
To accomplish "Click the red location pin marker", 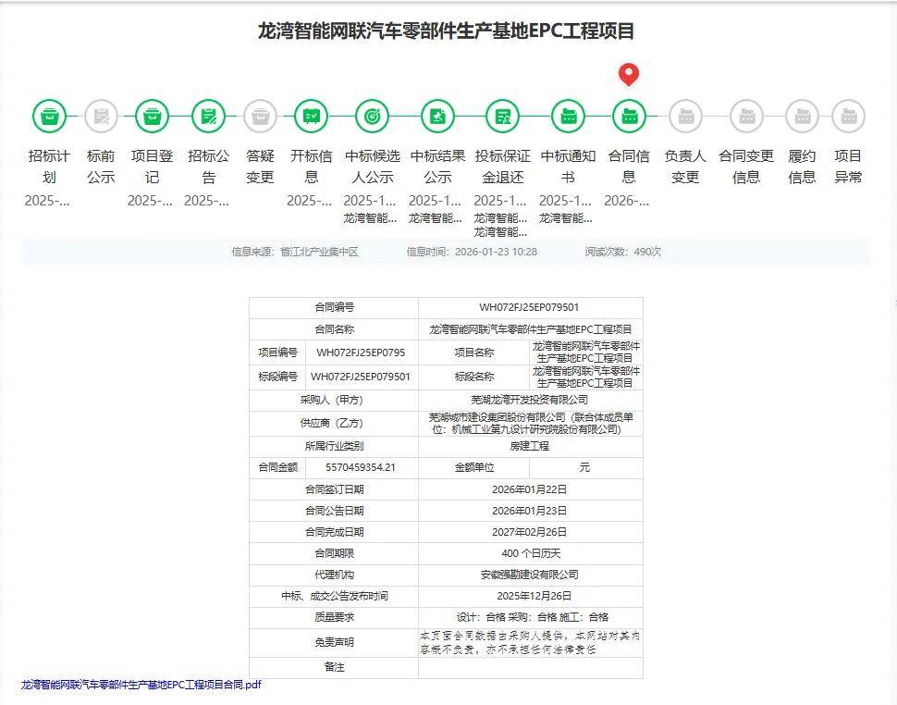I will point(629,74).
